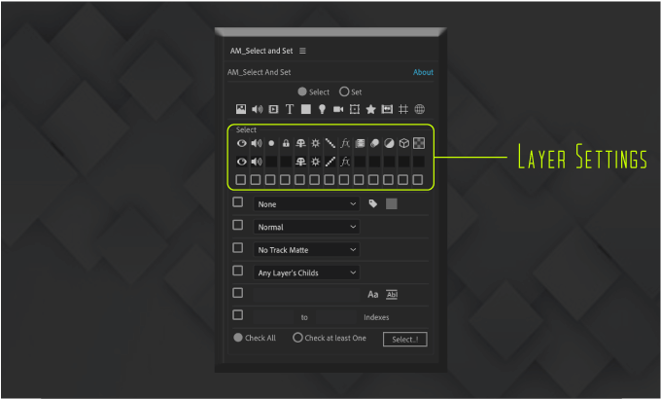Tick the checkbox under the 3D cube column
The image size is (661, 399).
pyautogui.click(x=403, y=180)
